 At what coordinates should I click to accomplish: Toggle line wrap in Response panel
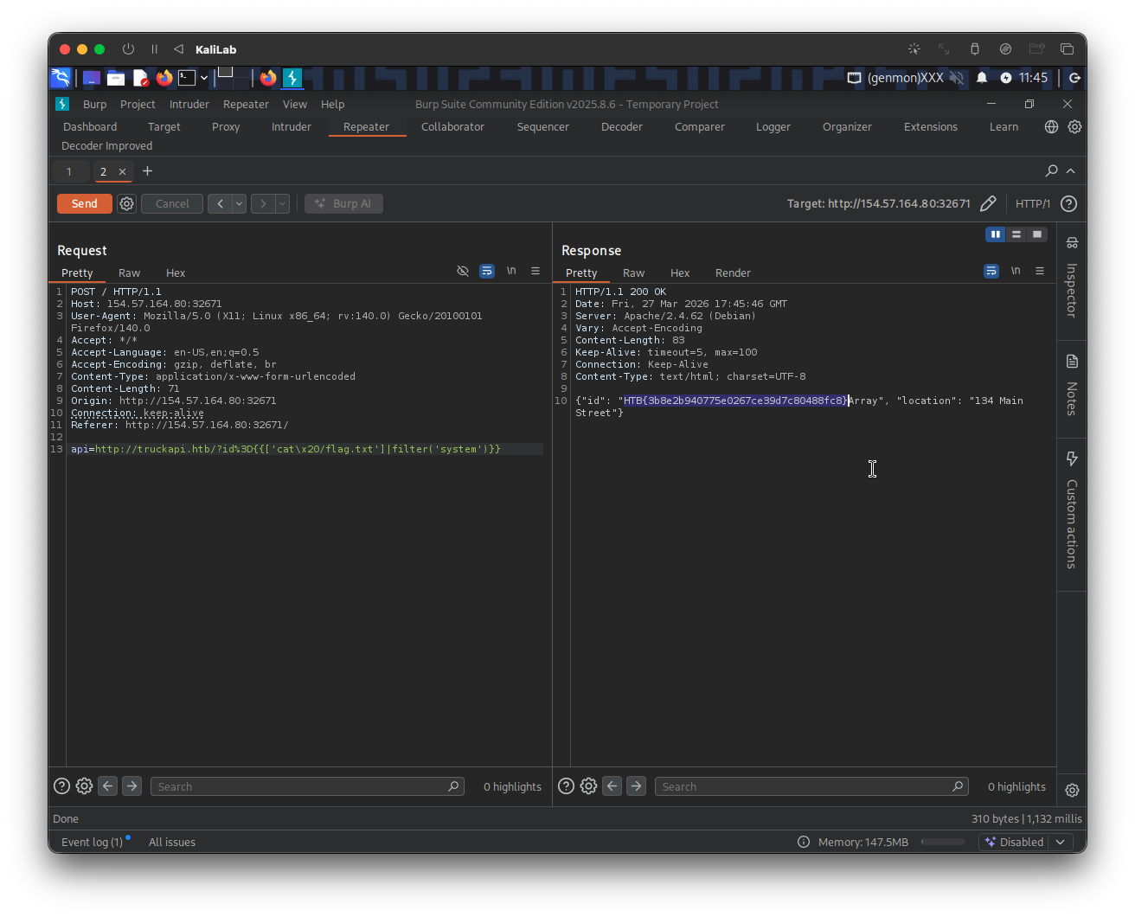pyautogui.click(x=991, y=272)
